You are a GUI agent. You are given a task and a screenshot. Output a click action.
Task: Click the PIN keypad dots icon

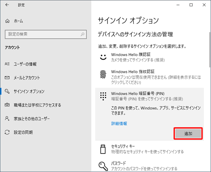(103, 96)
